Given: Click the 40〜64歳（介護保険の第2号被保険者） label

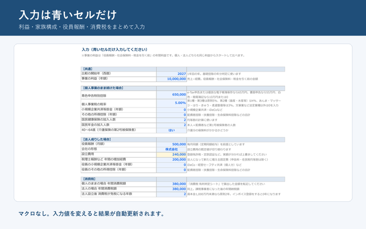Looking at the screenshot, I should 109,130.
